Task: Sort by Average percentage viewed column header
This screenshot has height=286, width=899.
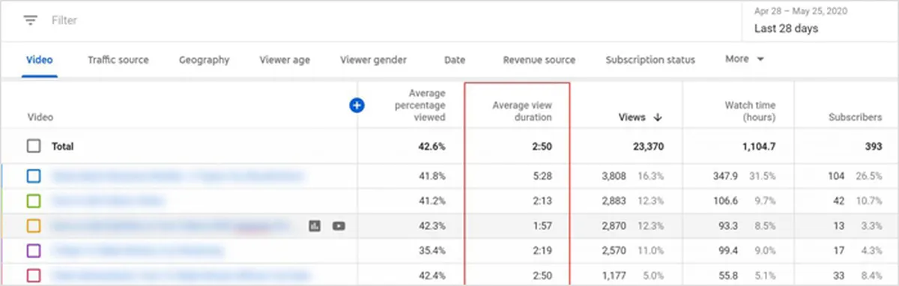Action: [420, 105]
